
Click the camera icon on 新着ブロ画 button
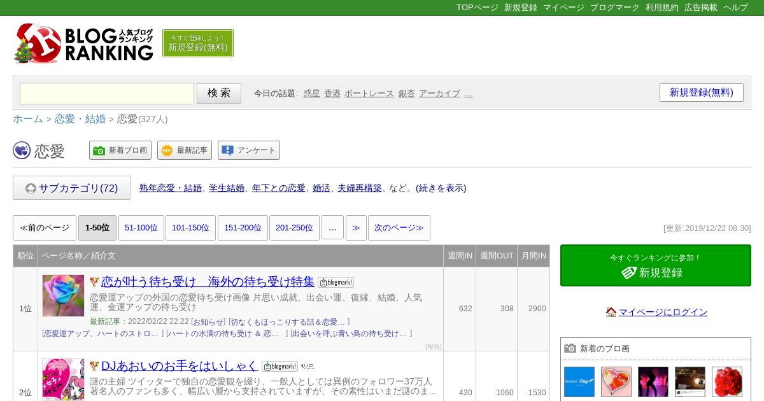coord(99,151)
